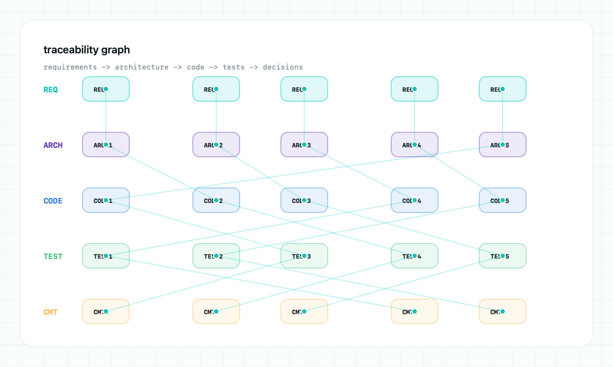Select the REQ node linked to ARC 2

click(x=216, y=89)
